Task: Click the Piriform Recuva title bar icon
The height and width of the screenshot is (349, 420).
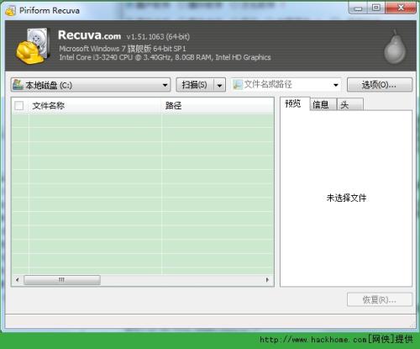Action: 11,11
